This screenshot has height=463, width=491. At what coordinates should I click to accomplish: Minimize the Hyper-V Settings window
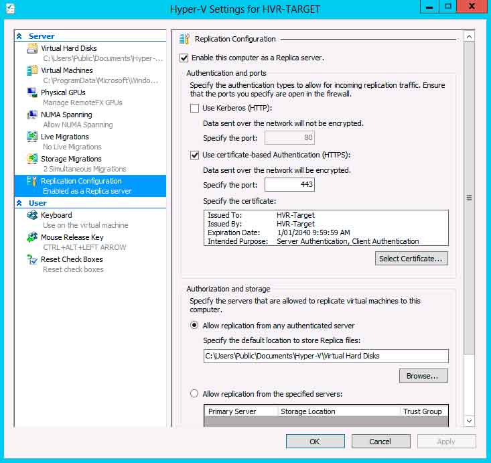(x=429, y=7)
